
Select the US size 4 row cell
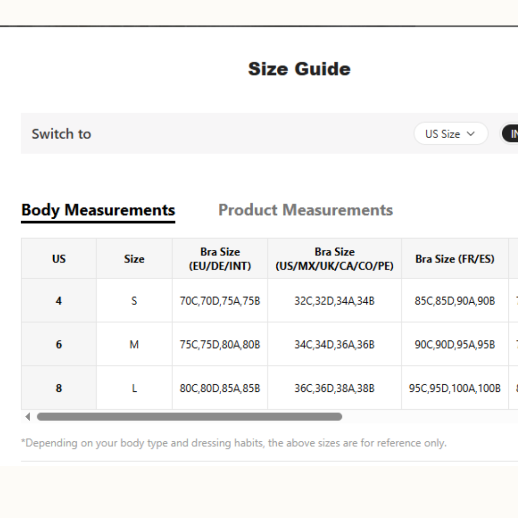[59, 301]
